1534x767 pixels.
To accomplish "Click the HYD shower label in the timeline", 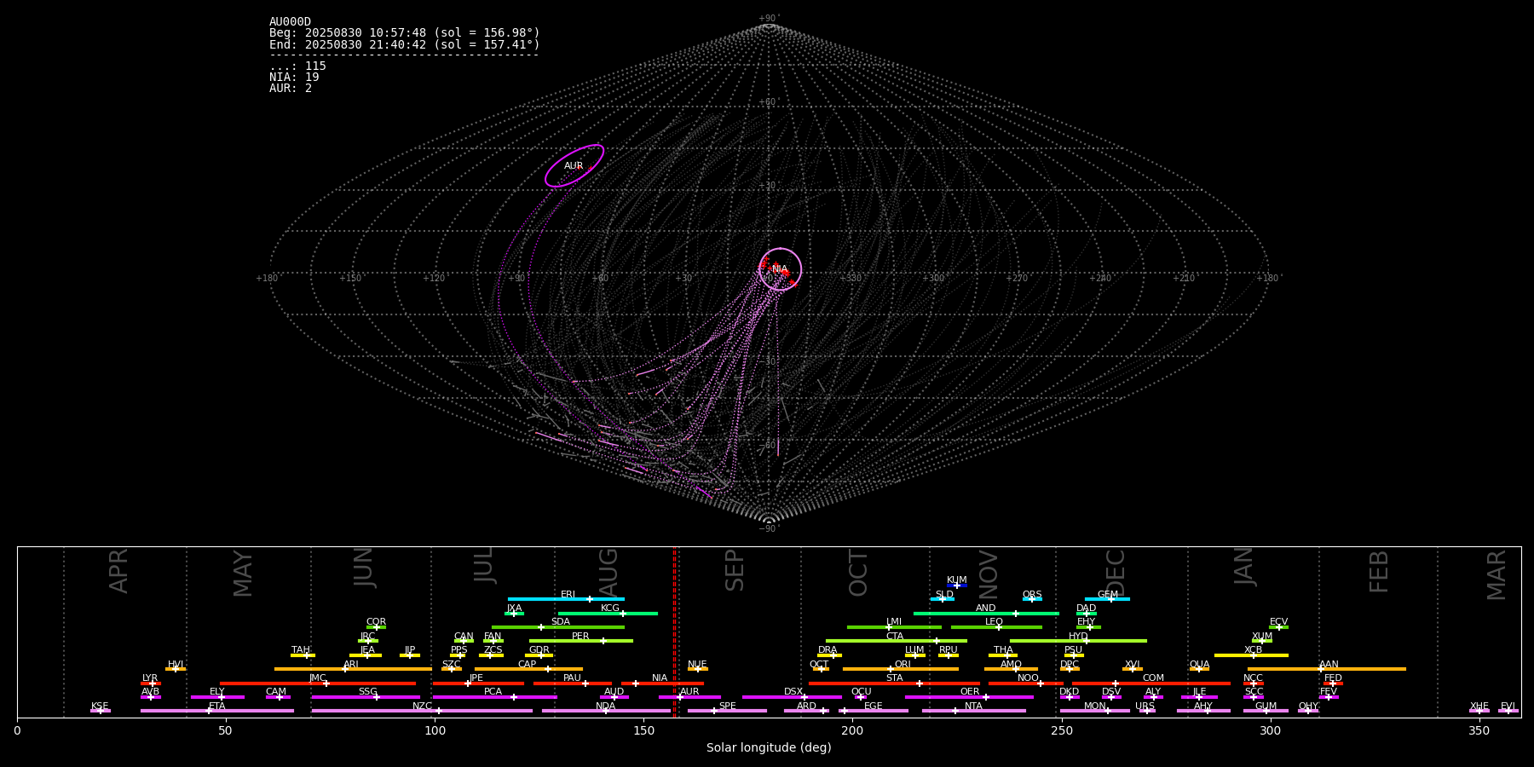I will [1079, 637].
